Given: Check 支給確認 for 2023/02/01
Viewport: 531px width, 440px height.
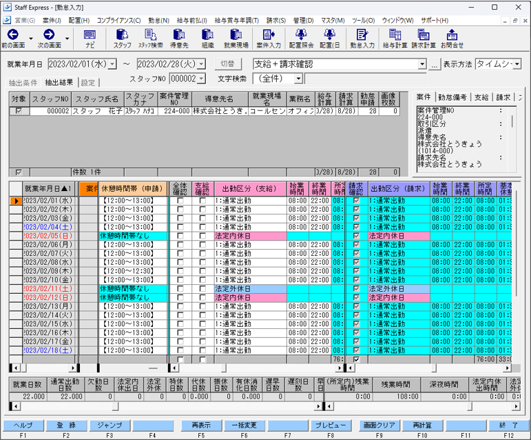Looking at the screenshot, I should coord(202,201).
